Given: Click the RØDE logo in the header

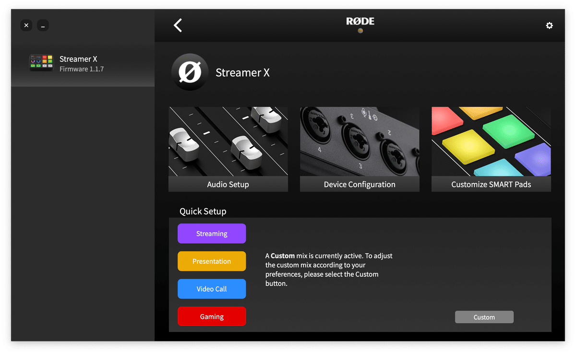Looking at the screenshot, I should pyautogui.click(x=360, y=21).
